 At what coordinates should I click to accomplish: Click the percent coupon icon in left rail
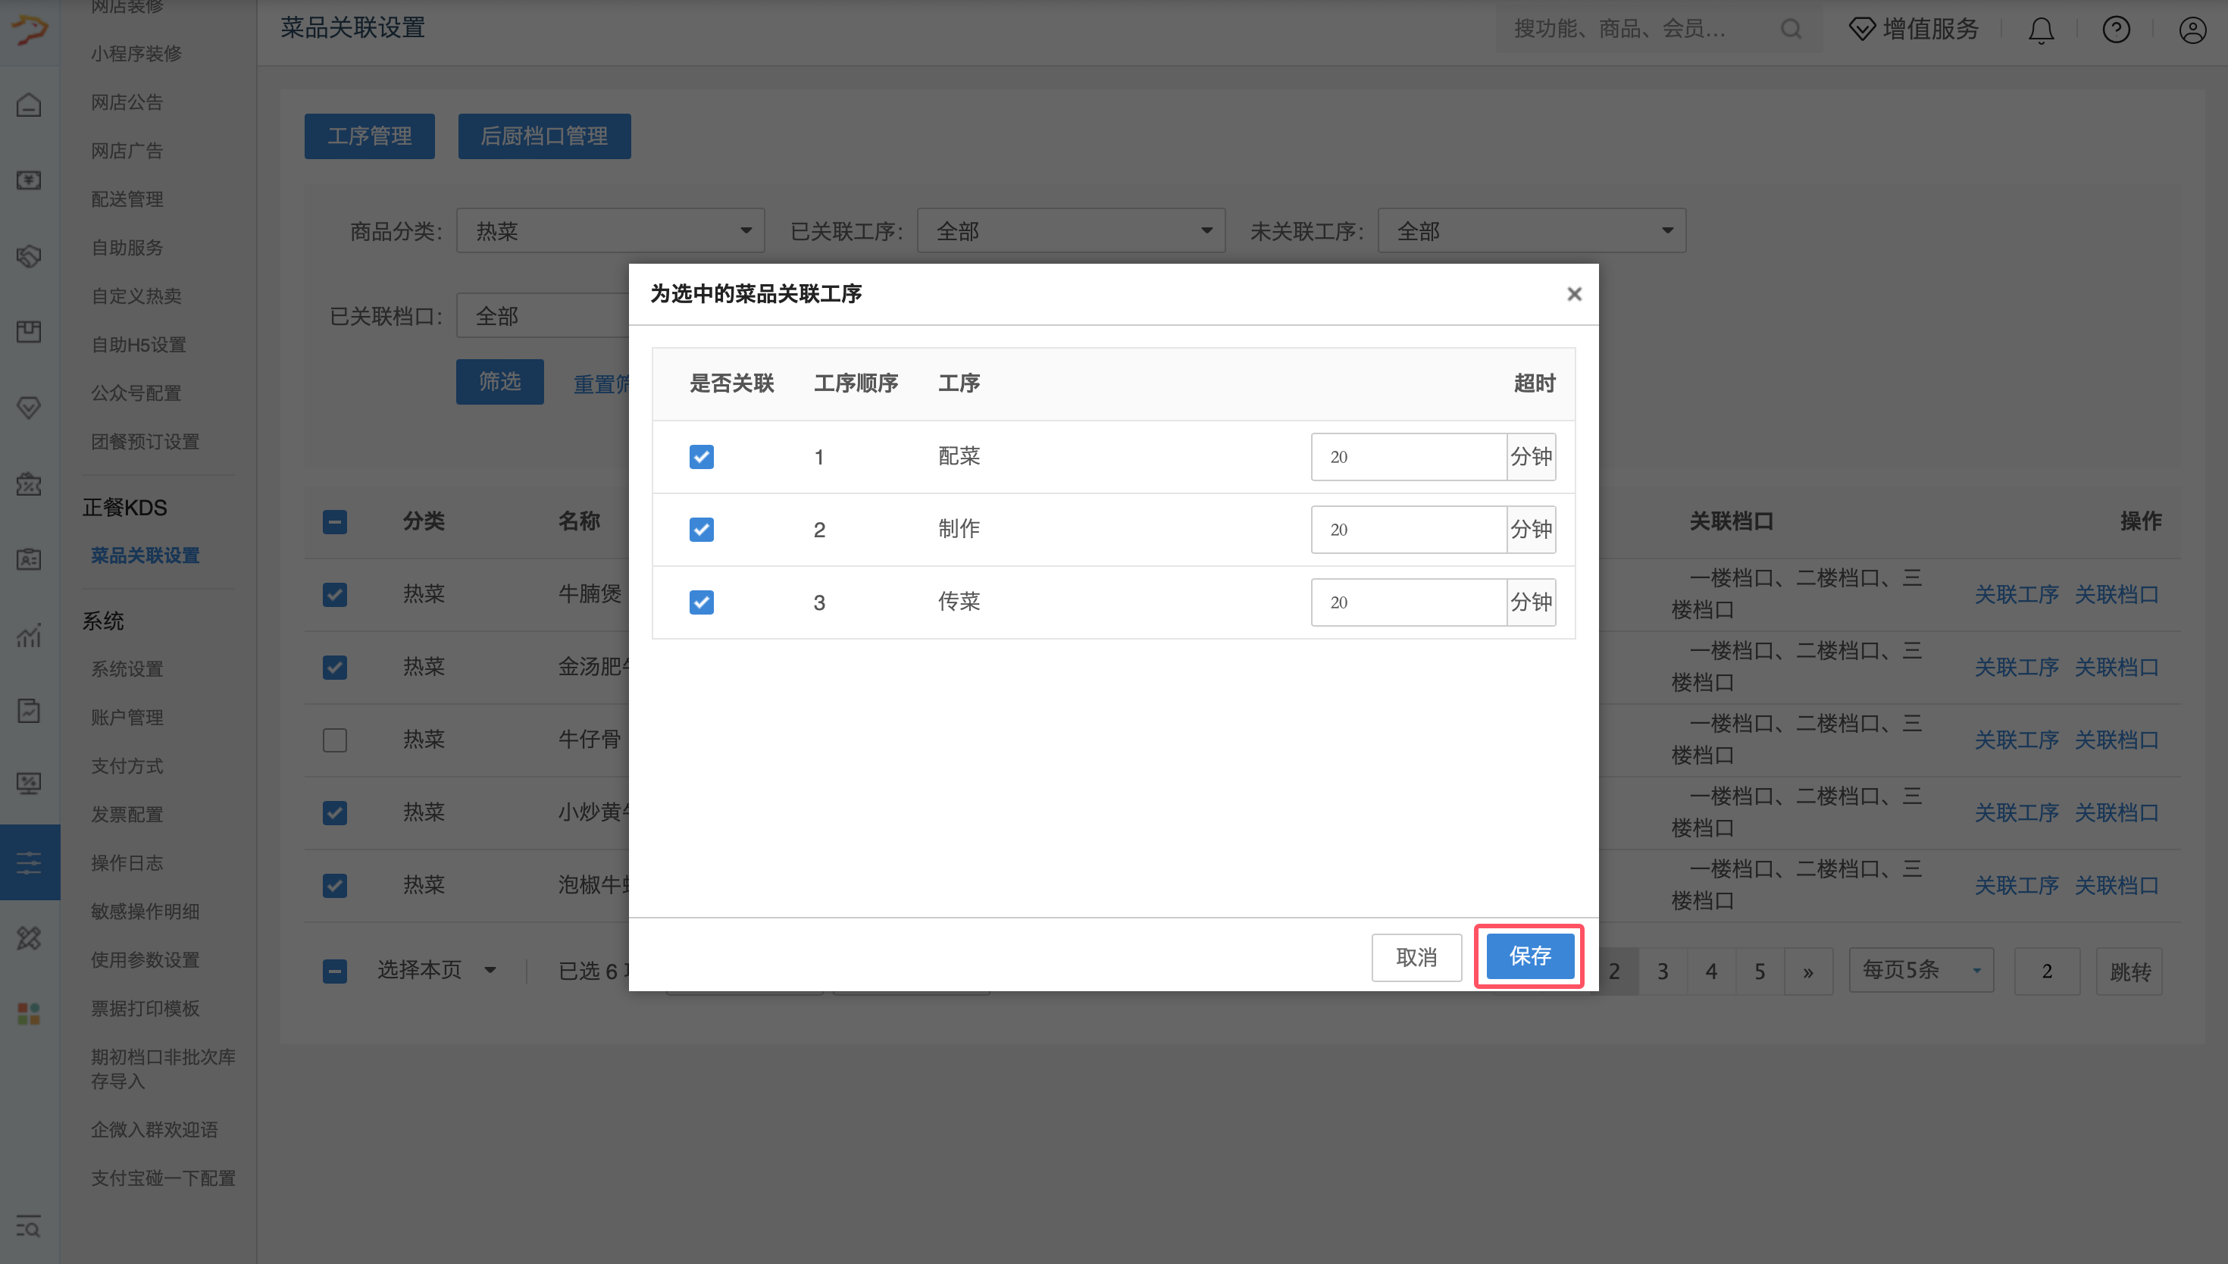point(29,483)
